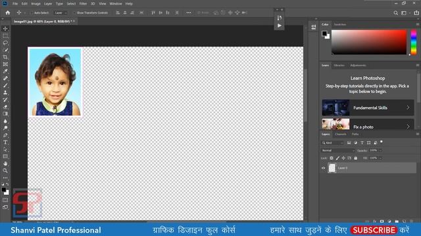Select the Rectangular Marquee tool

[x=5, y=35]
